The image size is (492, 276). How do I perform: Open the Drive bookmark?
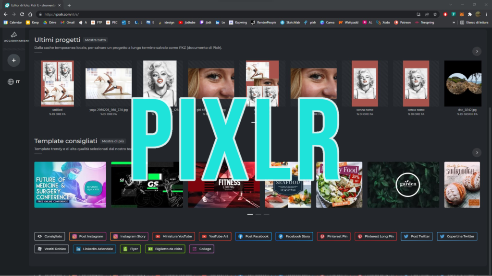tap(50, 23)
